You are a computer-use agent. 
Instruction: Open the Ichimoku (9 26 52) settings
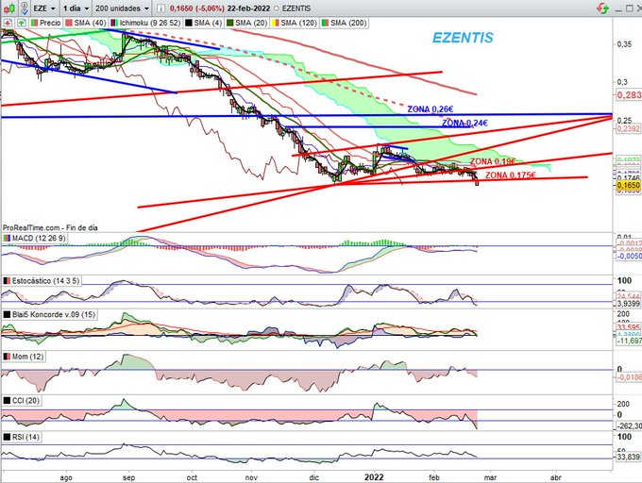[145, 23]
